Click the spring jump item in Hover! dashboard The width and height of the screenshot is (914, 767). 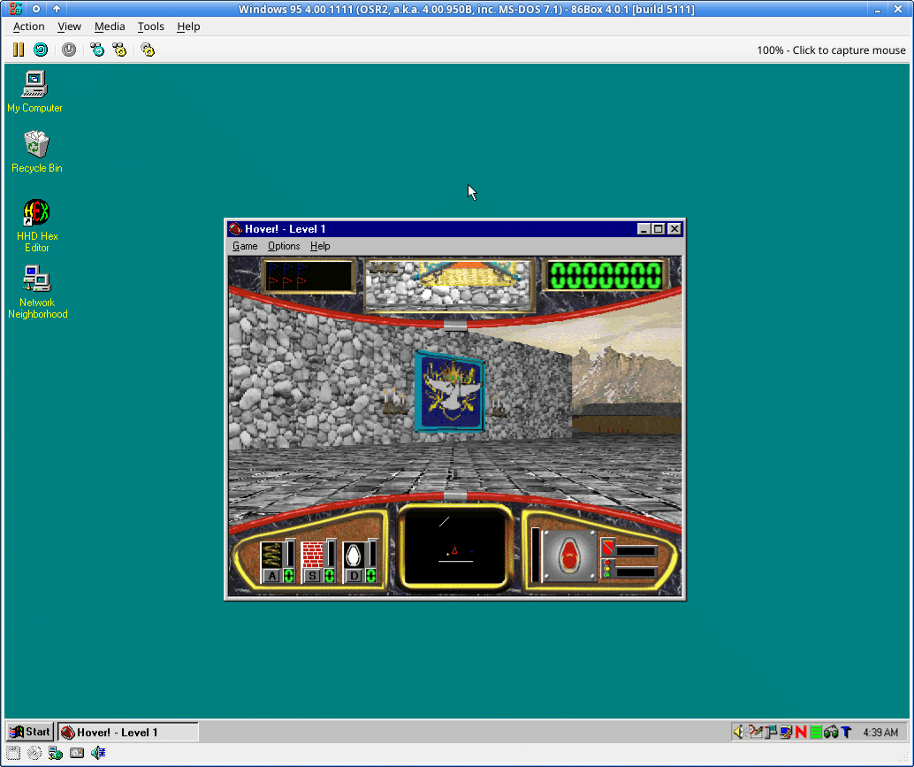271,555
